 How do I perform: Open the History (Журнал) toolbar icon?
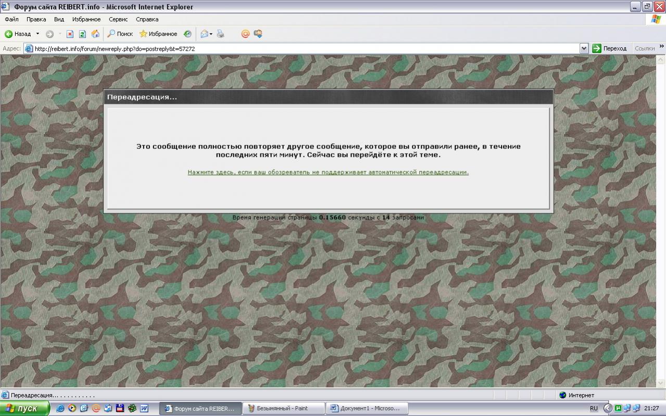point(187,34)
